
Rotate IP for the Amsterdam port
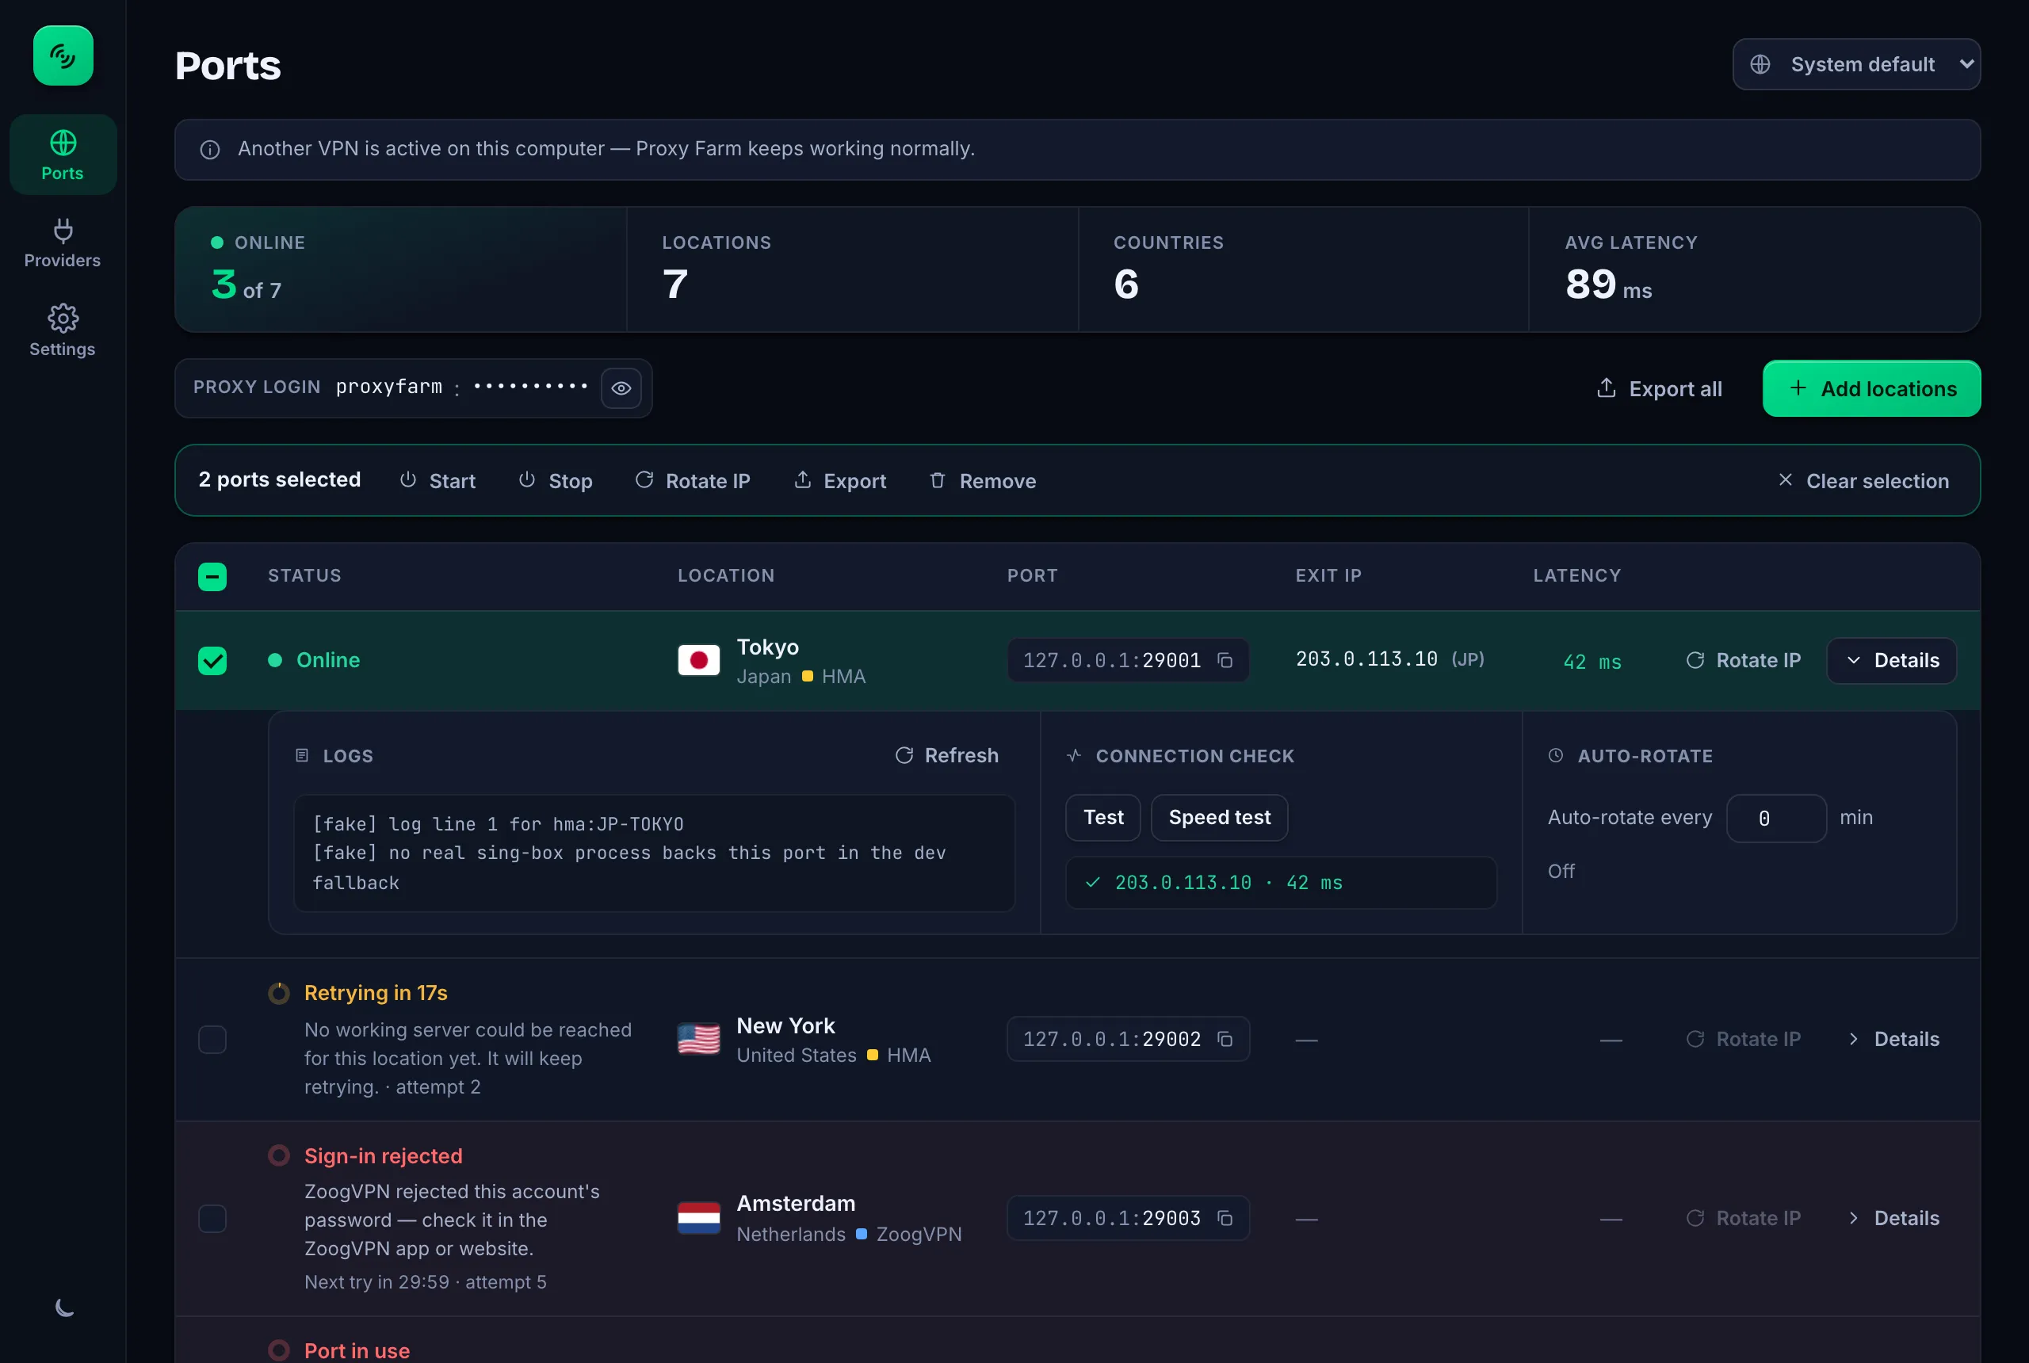tap(1743, 1219)
